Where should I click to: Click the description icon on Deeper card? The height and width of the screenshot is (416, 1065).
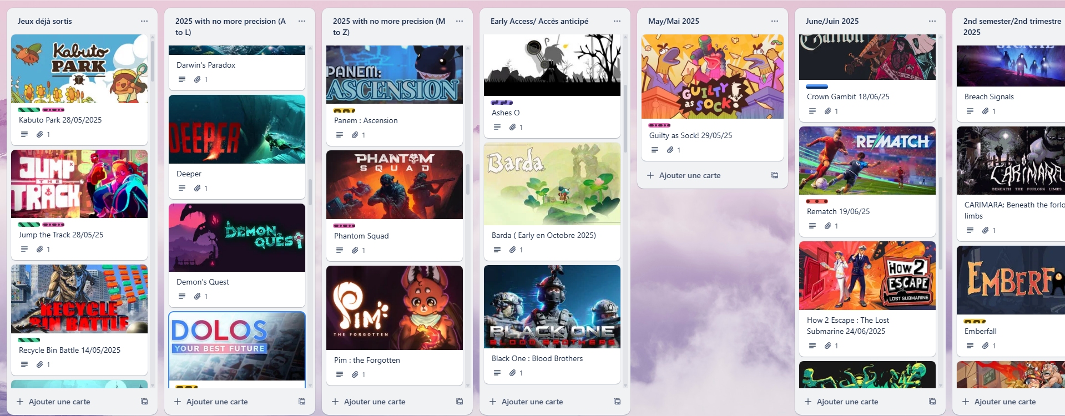pyautogui.click(x=182, y=188)
